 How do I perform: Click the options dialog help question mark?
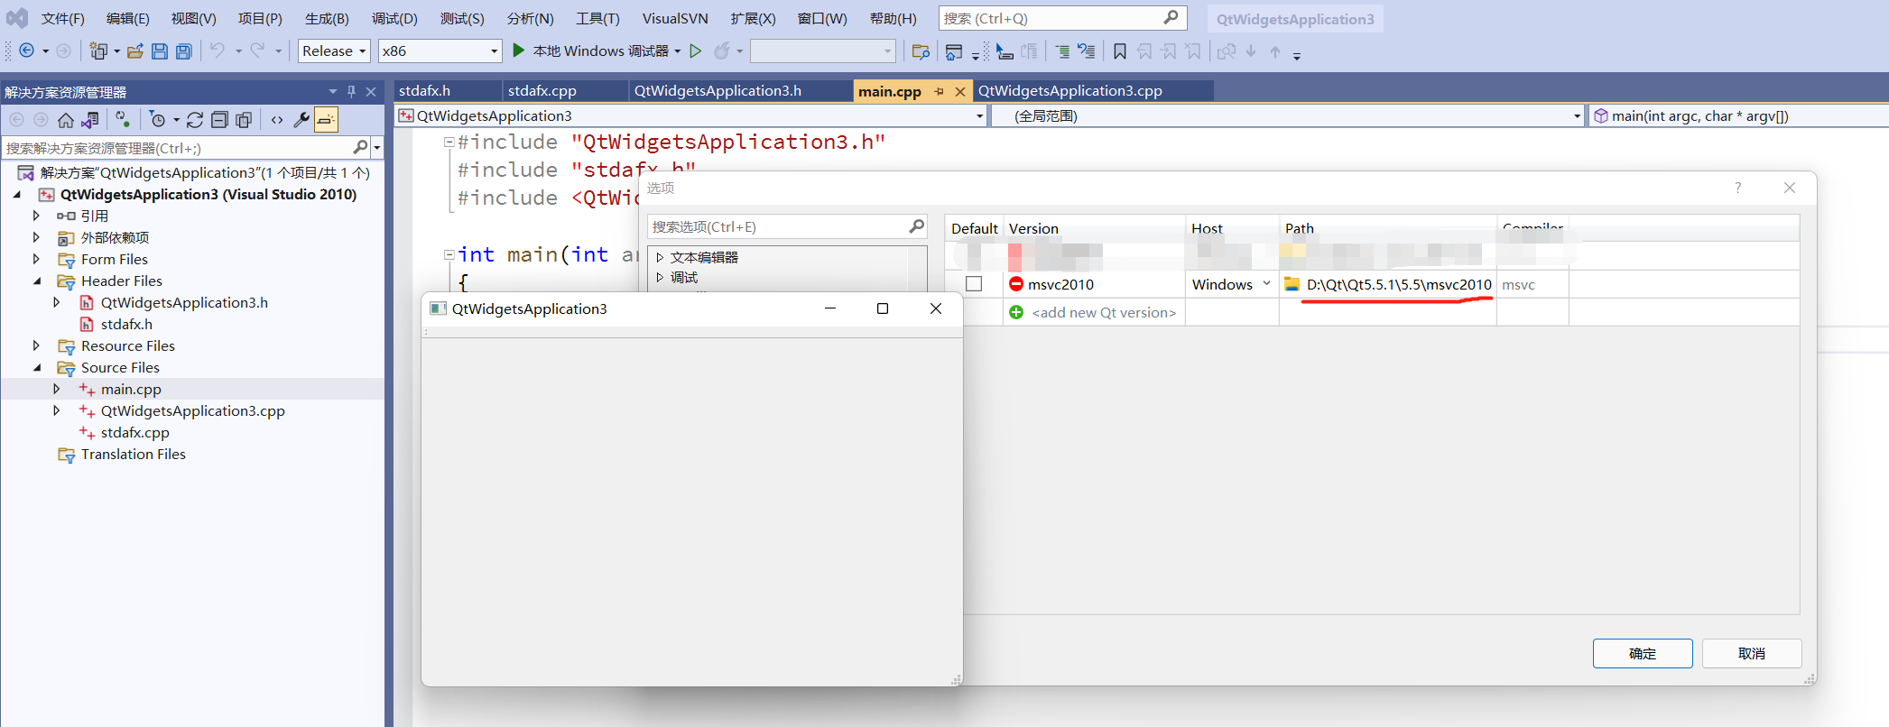pyautogui.click(x=1737, y=188)
